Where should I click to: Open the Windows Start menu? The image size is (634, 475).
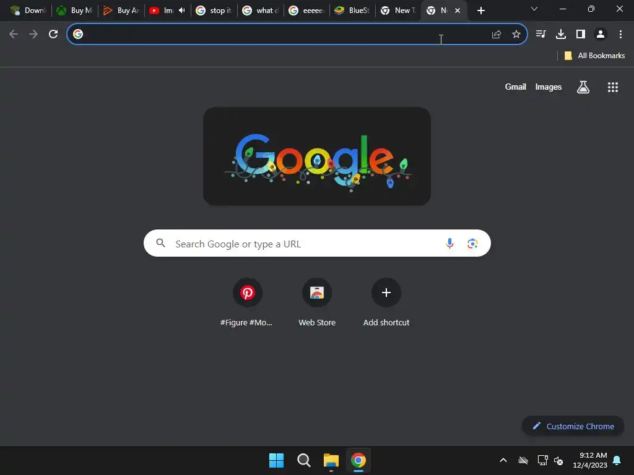pyautogui.click(x=277, y=460)
